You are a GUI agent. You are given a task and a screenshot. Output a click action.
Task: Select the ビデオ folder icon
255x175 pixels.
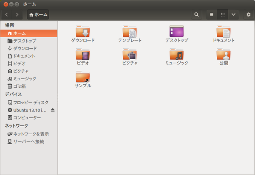(82, 54)
